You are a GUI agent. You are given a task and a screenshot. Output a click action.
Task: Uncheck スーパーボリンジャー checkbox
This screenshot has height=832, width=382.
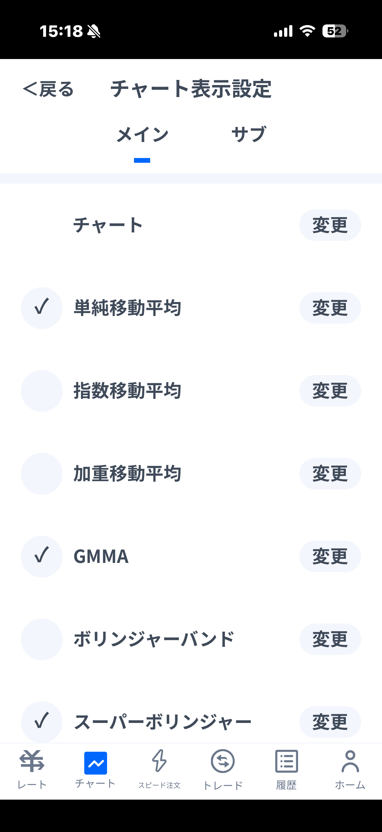pos(42,722)
